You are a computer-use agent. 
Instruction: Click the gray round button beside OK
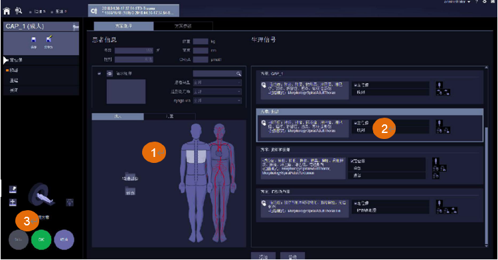(19, 239)
